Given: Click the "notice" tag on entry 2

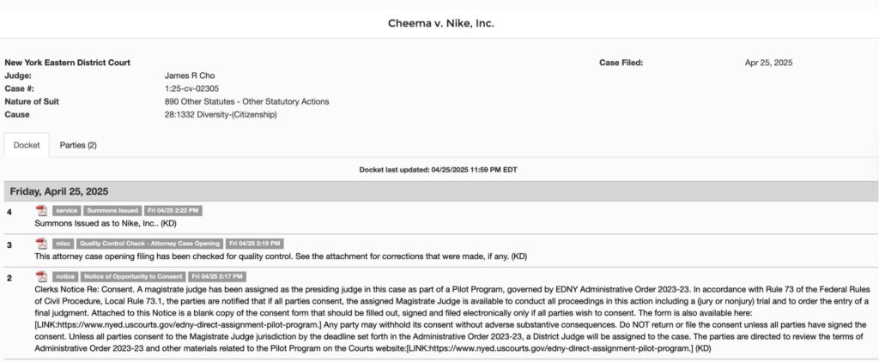Looking at the screenshot, I should click(65, 276).
